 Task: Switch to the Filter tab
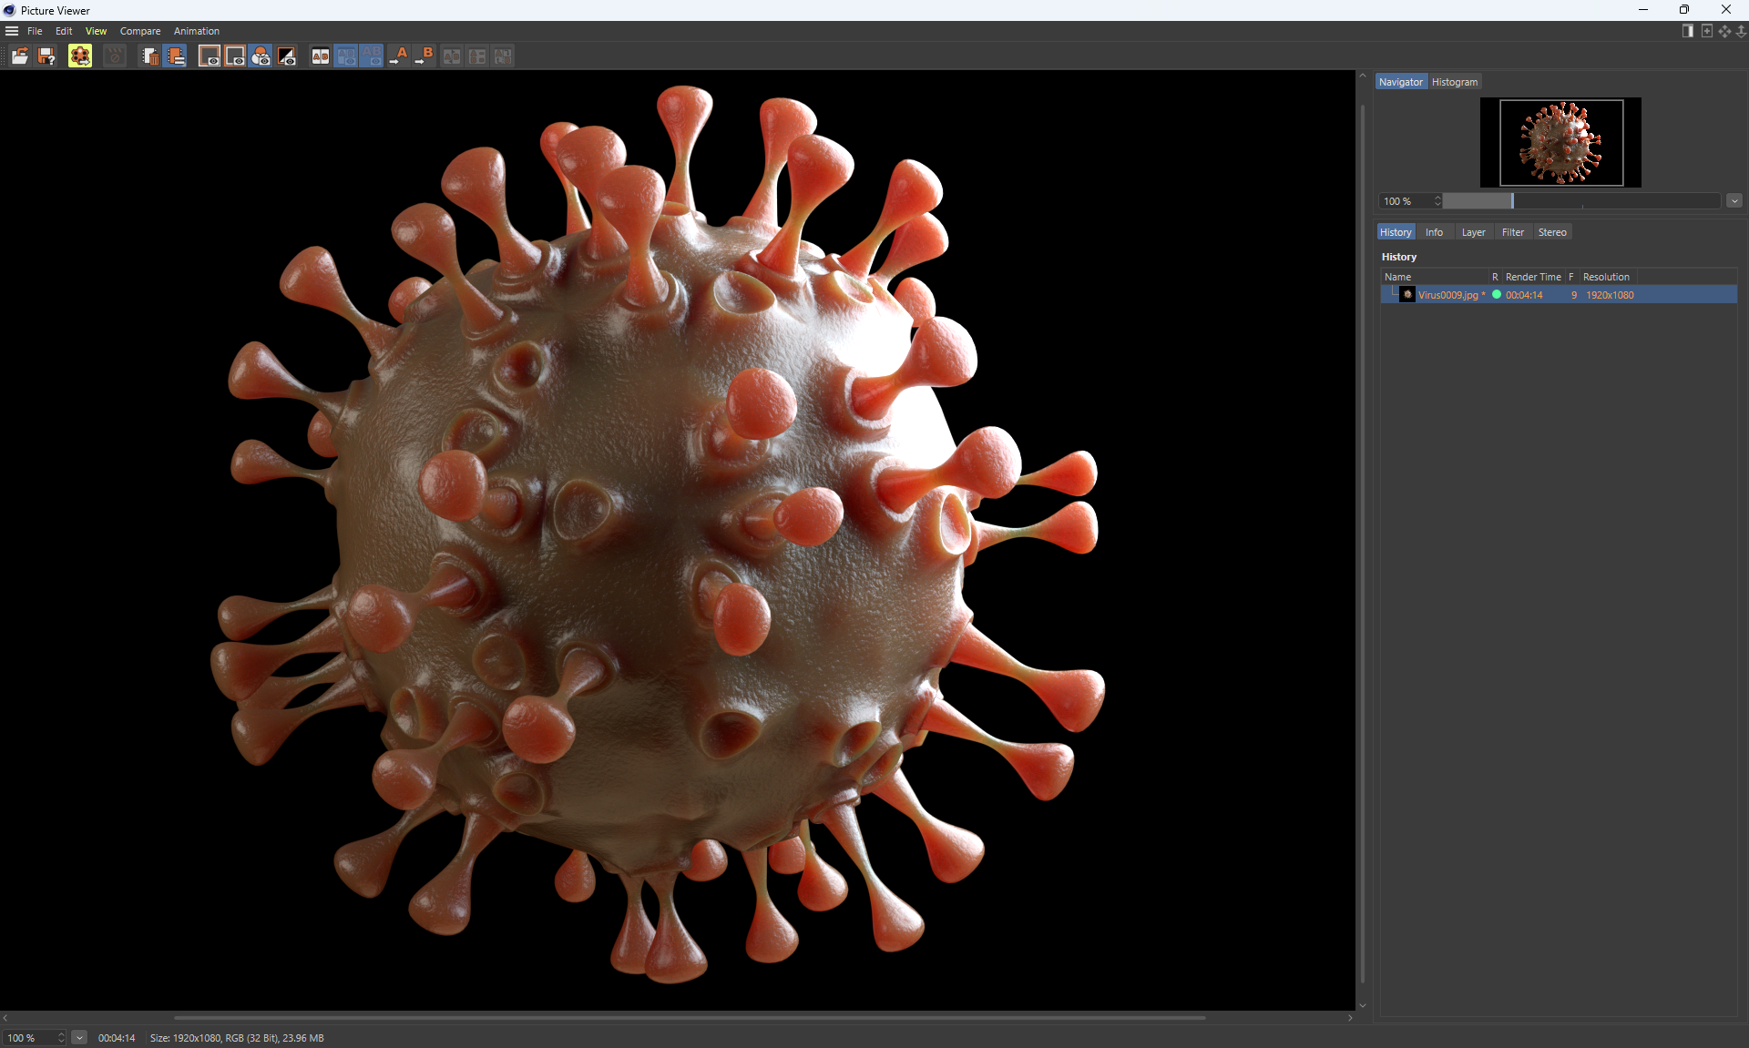(x=1512, y=232)
